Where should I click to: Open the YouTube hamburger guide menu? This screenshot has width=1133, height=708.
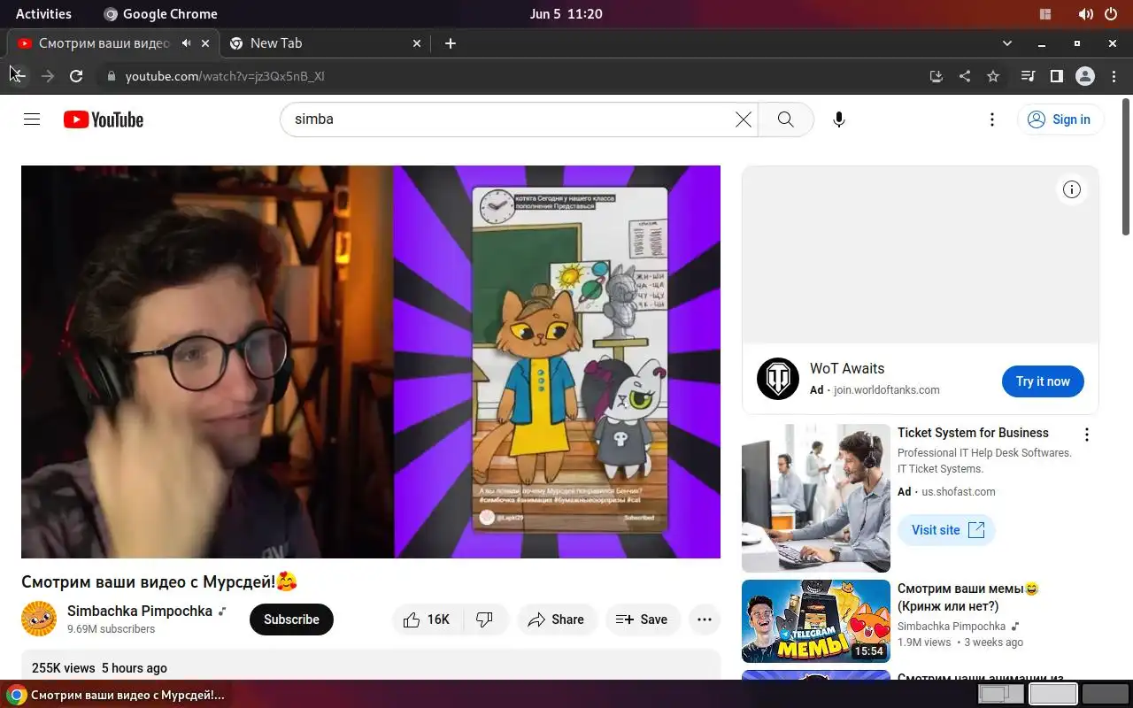(32, 119)
